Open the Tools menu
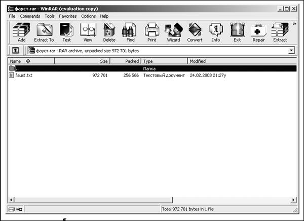Image resolution: width=304 pixels, height=221 pixels. pyautogui.click(x=50, y=16)
